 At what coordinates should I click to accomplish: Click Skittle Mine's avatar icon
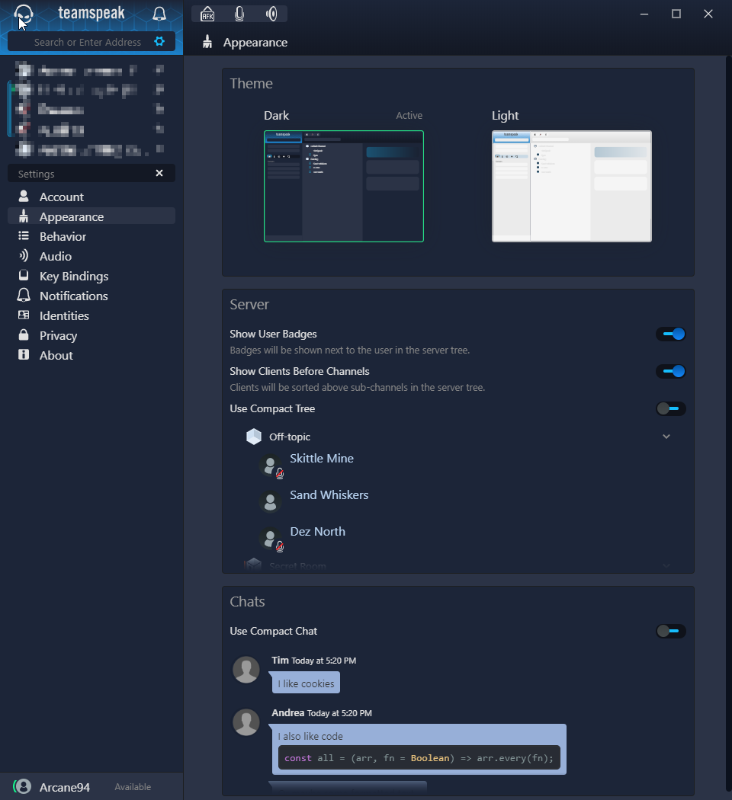270,466
